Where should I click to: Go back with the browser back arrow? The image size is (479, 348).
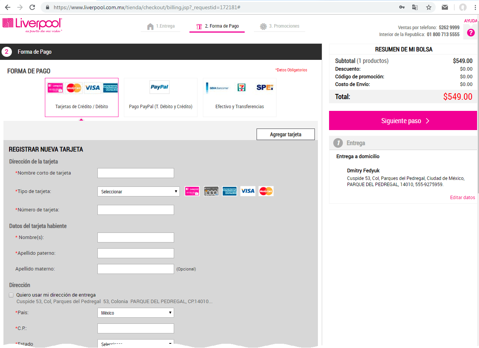pyautogui.click(x=8, y=7)
